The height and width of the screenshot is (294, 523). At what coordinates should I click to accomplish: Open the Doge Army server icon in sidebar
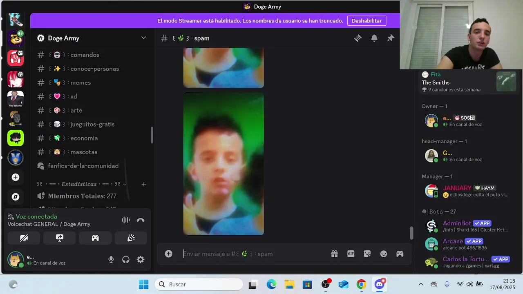click(16, 38)
